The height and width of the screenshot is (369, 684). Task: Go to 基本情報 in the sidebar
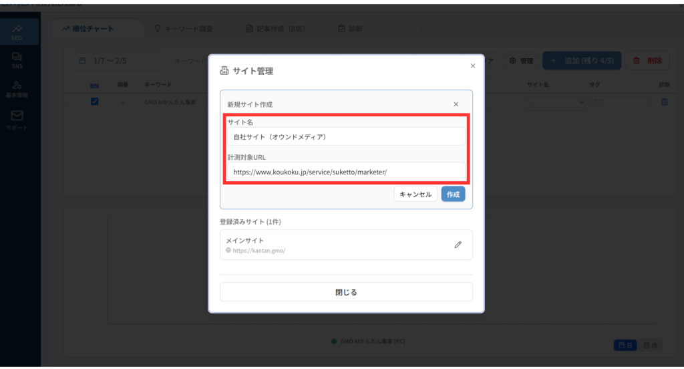tap(17, 90)
